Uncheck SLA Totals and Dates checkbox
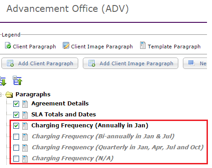The height and width of the screenshot is (168, 212). 16,115
